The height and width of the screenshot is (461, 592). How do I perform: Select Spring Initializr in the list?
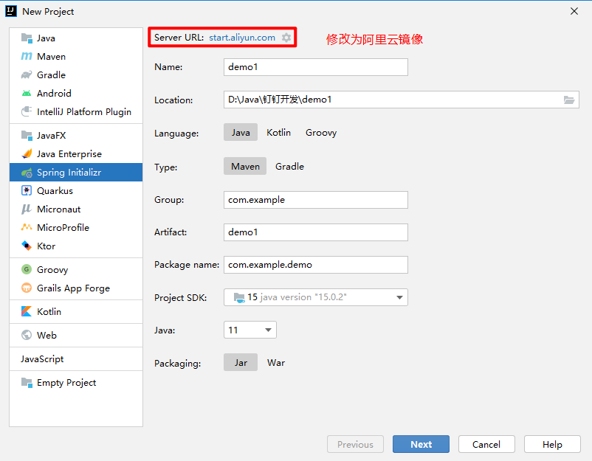[76, 173]
